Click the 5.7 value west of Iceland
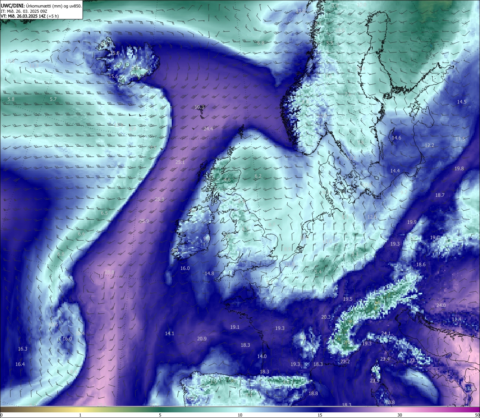The width and height of the screenshot is (480, 418). [53, 99]
